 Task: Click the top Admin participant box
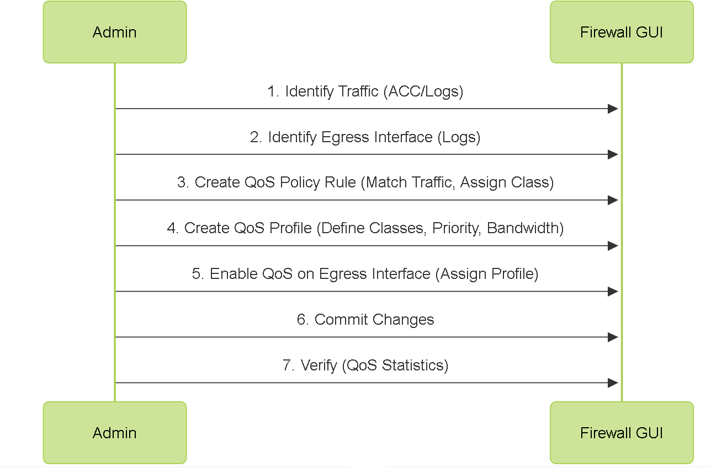[x=115, y=32]
